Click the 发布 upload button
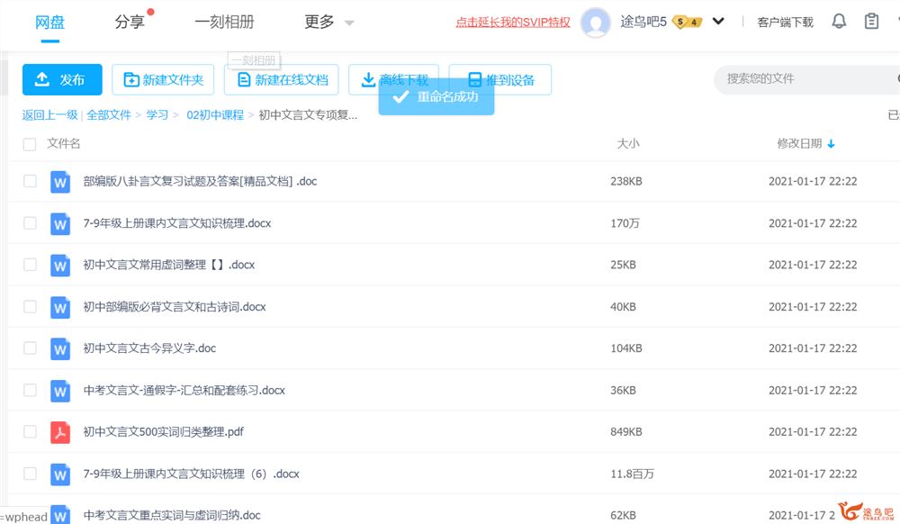The width and height of the screenshot is (900, 524). click(x=62, y=80)
